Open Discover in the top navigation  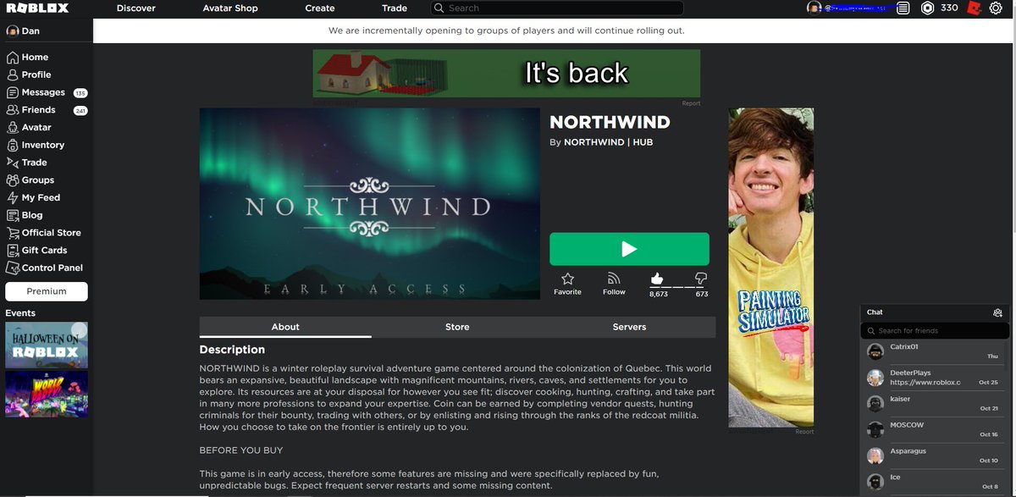pyautogui.click(x=136, y=8)
